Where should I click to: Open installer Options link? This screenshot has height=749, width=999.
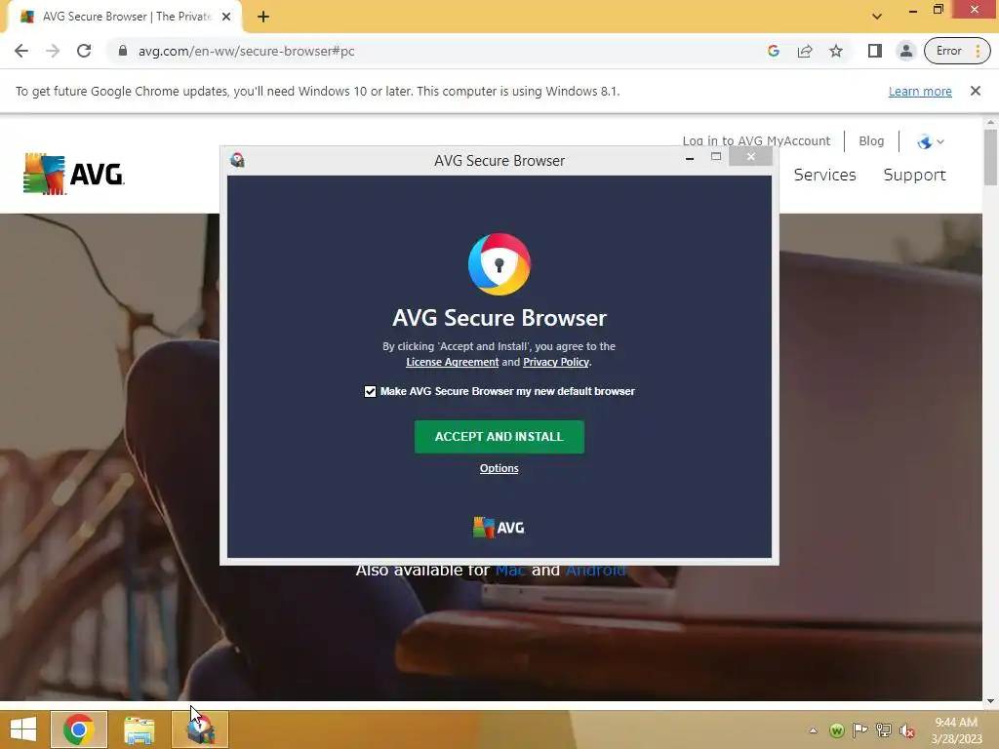pyautogui.click(x=499, y=468)
